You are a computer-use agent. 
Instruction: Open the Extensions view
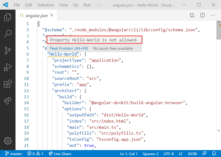(x=7, y=84)
